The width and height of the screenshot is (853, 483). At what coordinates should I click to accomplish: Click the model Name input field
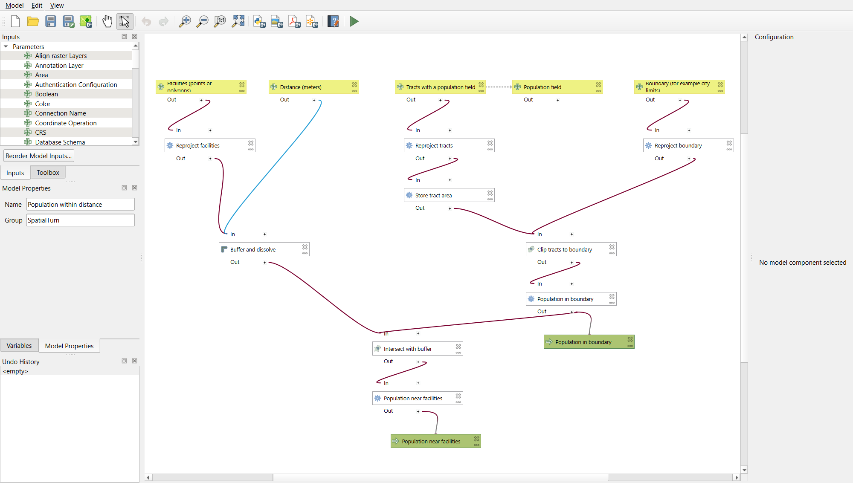(81, 205)
